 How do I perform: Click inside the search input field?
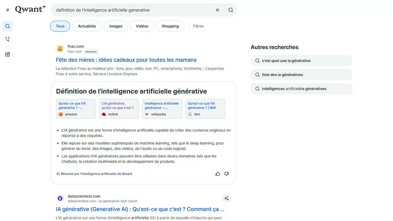(131, 10)
